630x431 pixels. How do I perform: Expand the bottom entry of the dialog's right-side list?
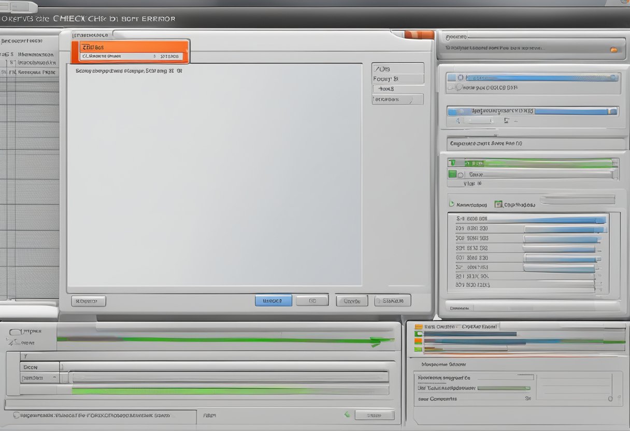(x=397, y=99)
